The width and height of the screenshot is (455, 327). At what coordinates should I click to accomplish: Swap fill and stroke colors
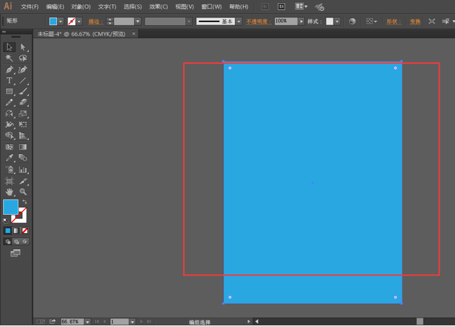(x=25, y=202)
